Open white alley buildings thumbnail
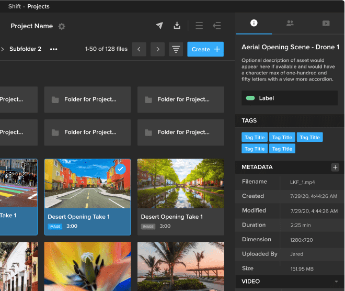This screenshot has height=291, width=345. tap(19, 266)
